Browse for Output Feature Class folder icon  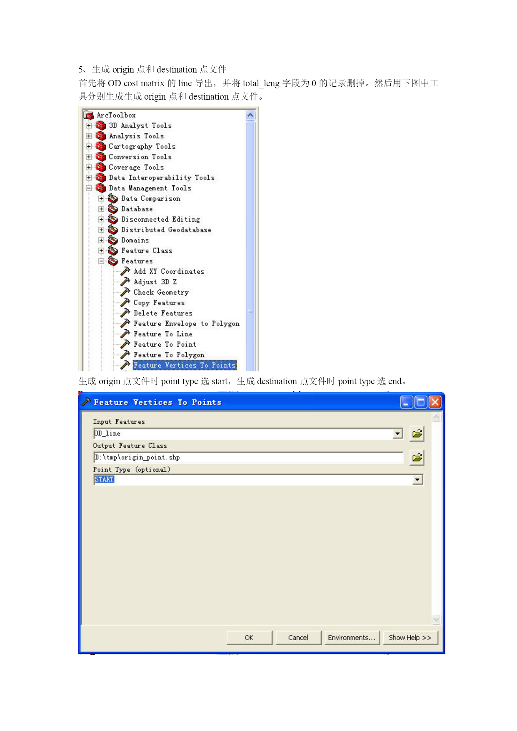coord(417,458)
